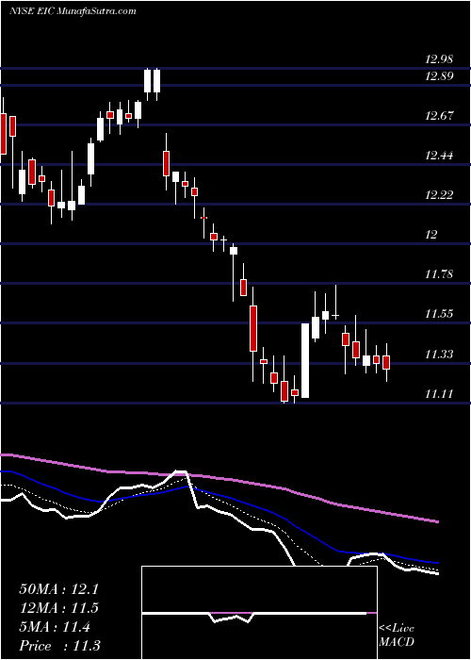The height and width of the screenshot is (660, 471).
Task: Click the 11.55 price level label
Action: 439,314
